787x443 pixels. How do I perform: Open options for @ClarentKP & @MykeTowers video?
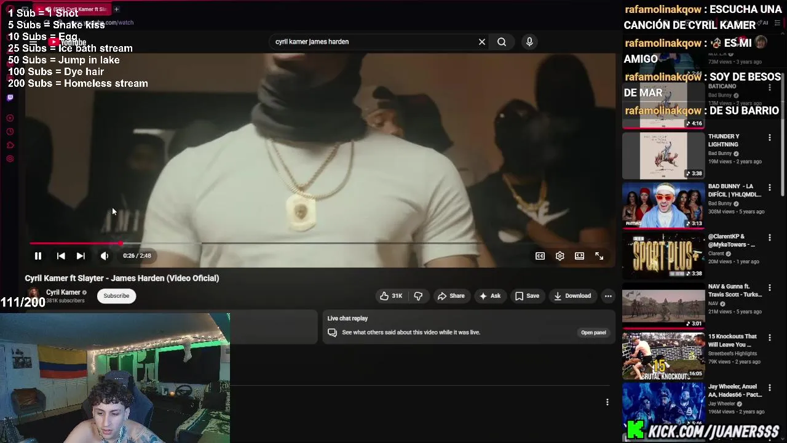[769, 238]
